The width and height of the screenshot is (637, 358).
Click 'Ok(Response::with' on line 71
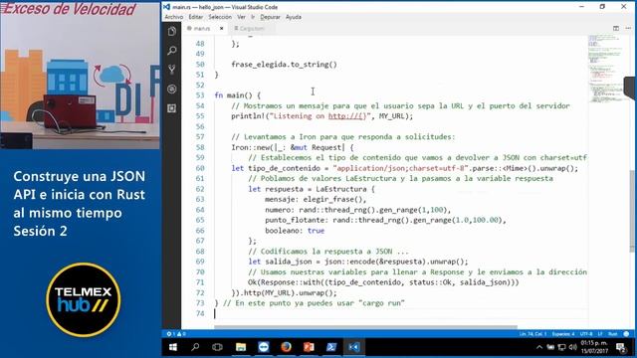coord(284,282)
